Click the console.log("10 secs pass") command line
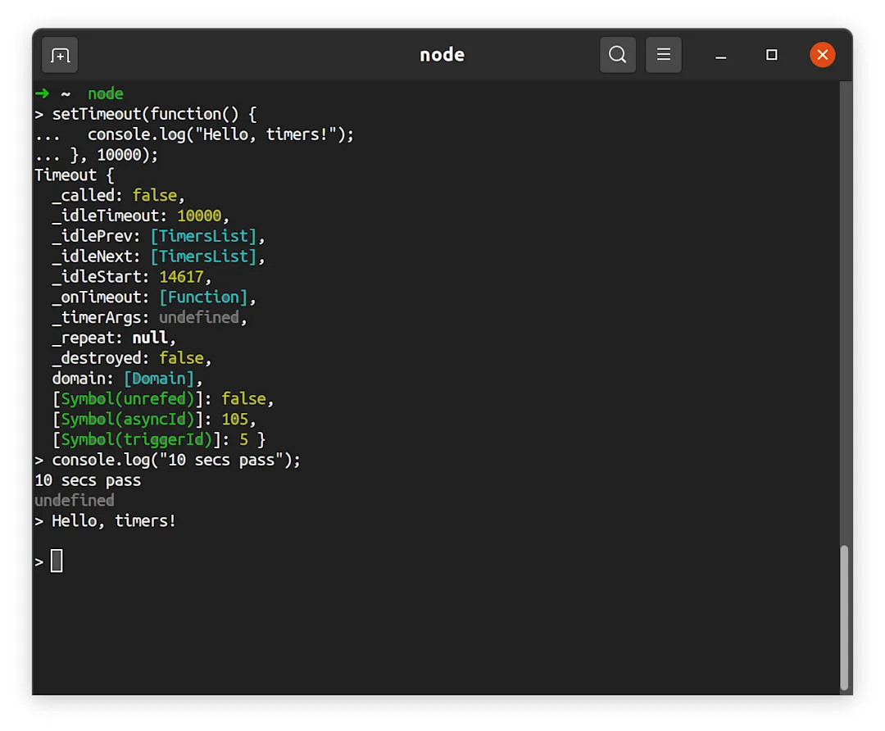 (x=175, y=460)
